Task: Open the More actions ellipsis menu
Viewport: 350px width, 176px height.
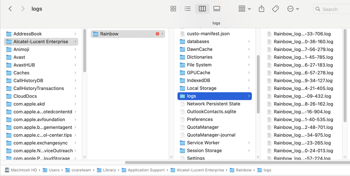Action: coord(293,9)
